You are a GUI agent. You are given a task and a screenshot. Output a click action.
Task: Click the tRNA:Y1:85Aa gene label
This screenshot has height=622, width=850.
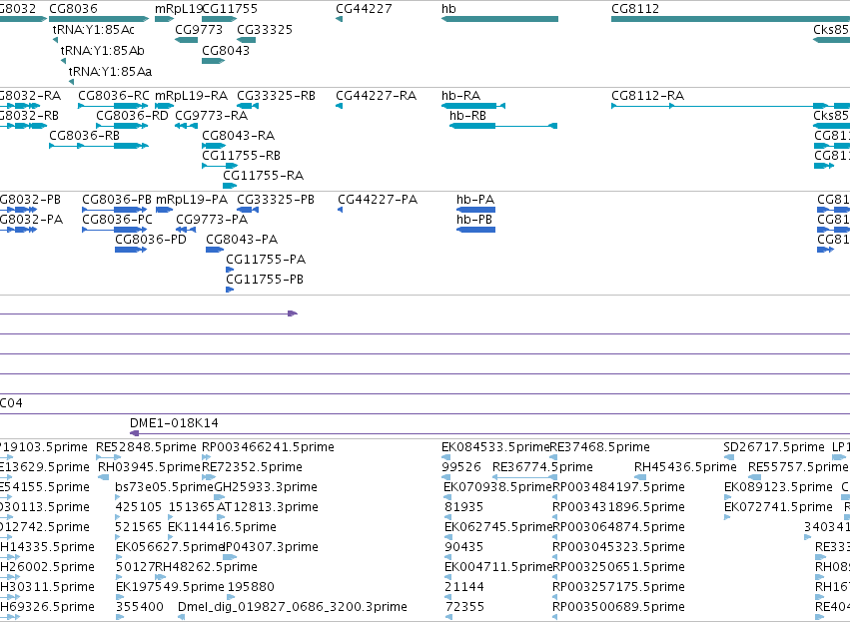point(110,72)
